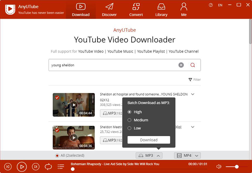
Task: Mute with the speaker icon
Action: pos(219,167)
